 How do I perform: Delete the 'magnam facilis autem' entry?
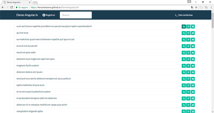pyautogui.click(x=193, y=66)
